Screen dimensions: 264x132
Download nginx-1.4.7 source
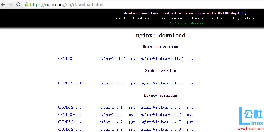pyautogui.click(x=111, y=122)
